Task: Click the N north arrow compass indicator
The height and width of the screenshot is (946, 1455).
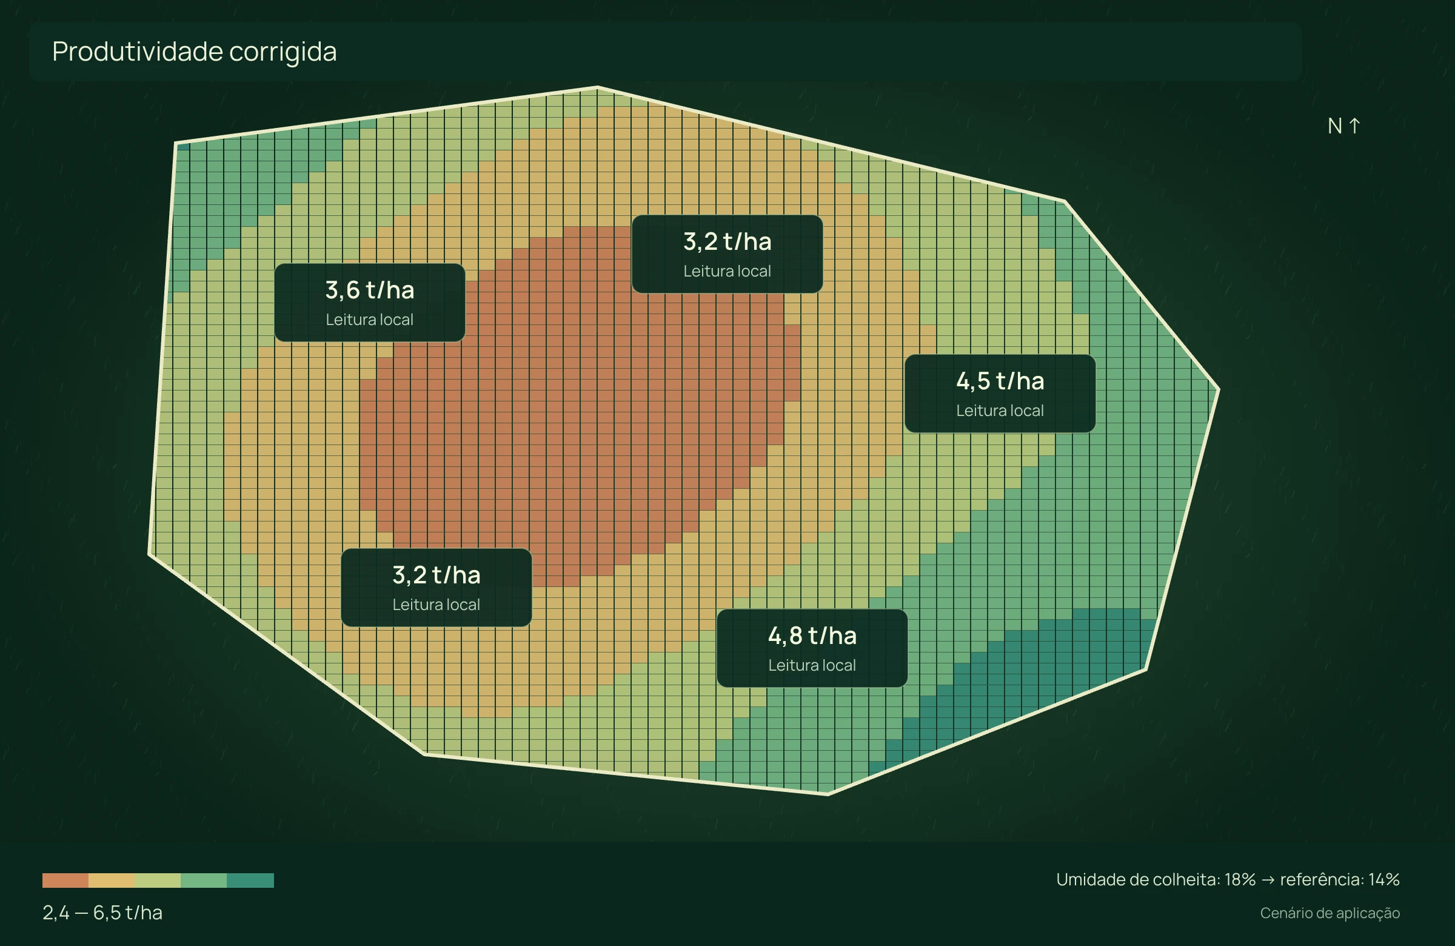Action: click(x=1343, y=126)
